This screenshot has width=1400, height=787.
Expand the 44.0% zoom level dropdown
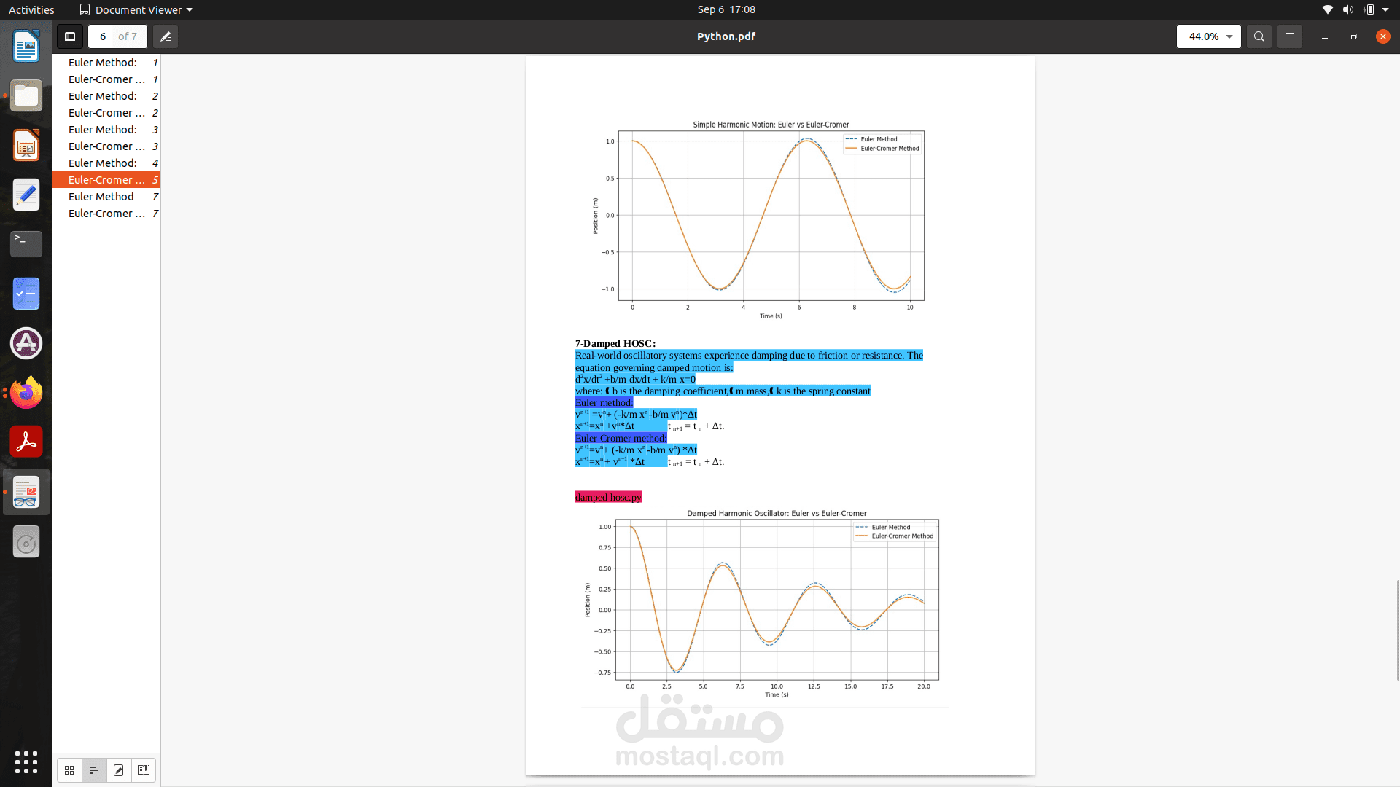tap(1229, 36)
